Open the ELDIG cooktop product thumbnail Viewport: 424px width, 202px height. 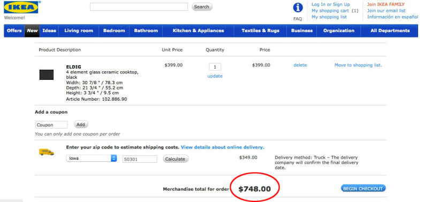(47, 74)
